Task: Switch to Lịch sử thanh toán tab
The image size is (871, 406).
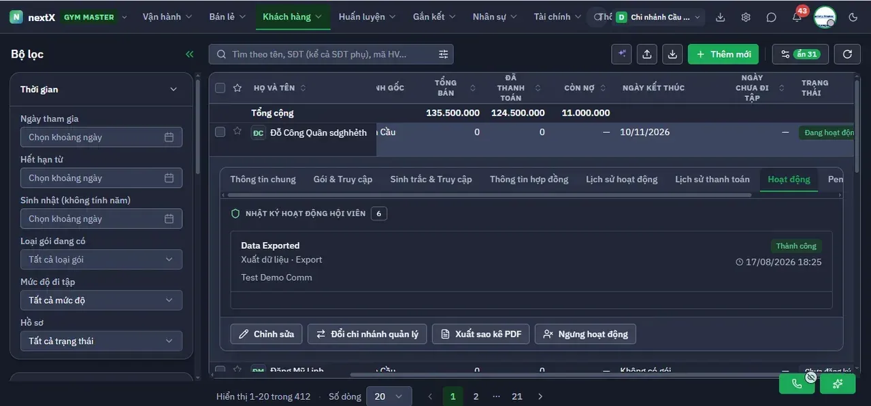Action: click(x=712, y=180)
